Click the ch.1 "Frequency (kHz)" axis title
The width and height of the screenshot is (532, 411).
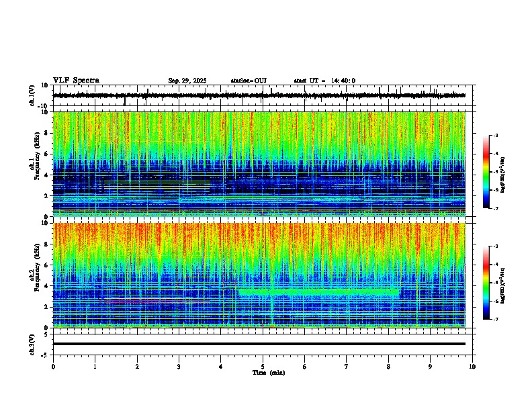click(x=38, y=156)
